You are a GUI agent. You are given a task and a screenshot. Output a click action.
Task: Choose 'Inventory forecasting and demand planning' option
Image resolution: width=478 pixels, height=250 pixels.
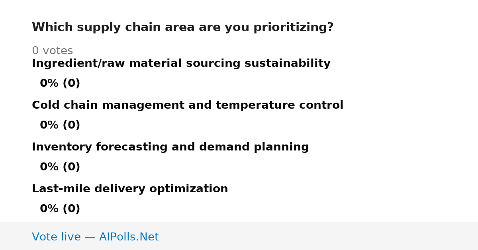coord(170,147)
